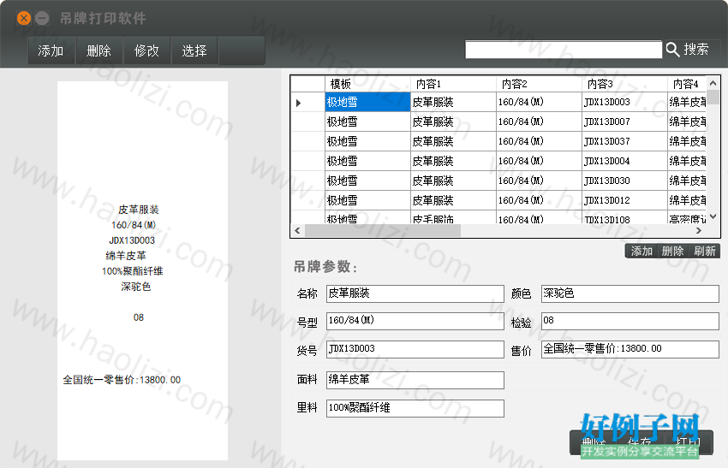Click the 刷新 refresh button
This screenshot has width=728, height=468.
(x=704, y=251)
